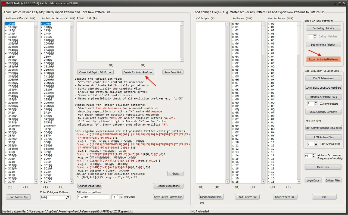Click Correct all Explicit D/L Errors
Image resolution: width=348 pixels, height=215 pixels.
pyautogui.click(x=95, y=72)
